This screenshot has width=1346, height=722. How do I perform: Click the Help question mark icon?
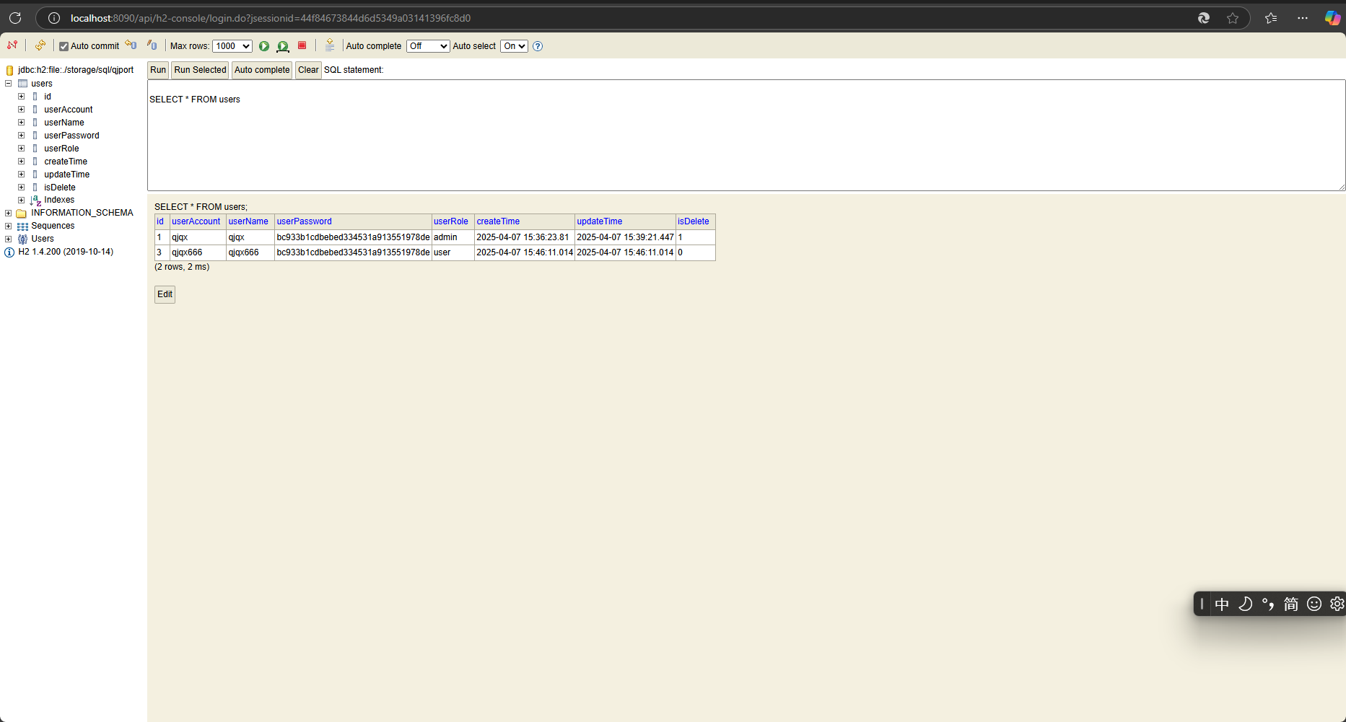pyautogui.click(x=538, y=46)
